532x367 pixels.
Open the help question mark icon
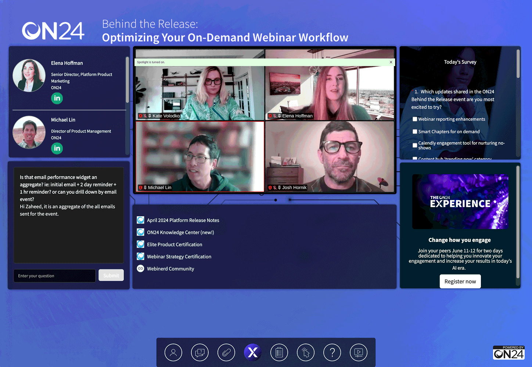pos(332,353)
